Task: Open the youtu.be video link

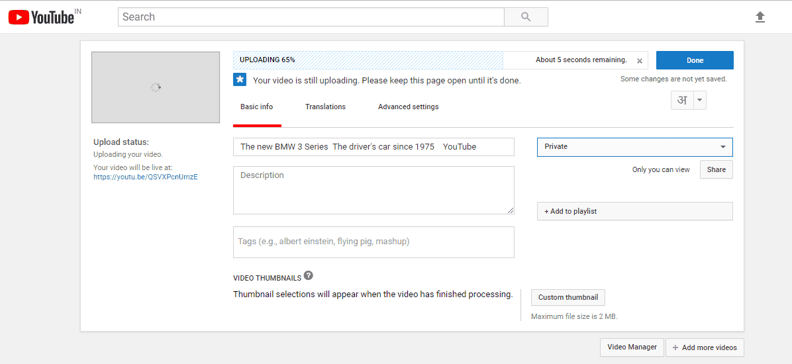Action: point(146,177)
